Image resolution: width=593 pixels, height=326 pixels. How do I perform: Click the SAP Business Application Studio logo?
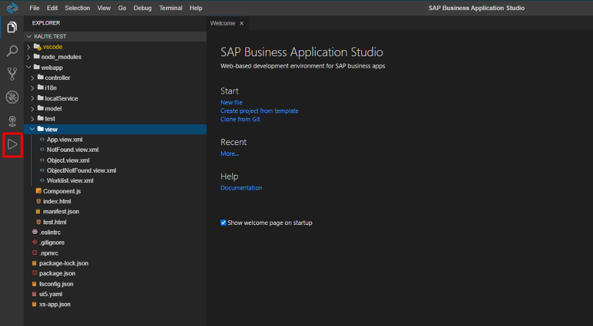pyautogui.click(x=12, y=7)
